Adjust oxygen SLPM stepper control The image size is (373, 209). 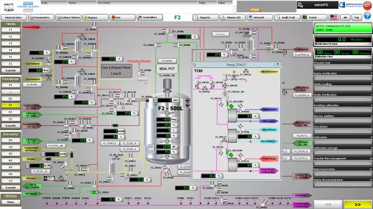27,165
